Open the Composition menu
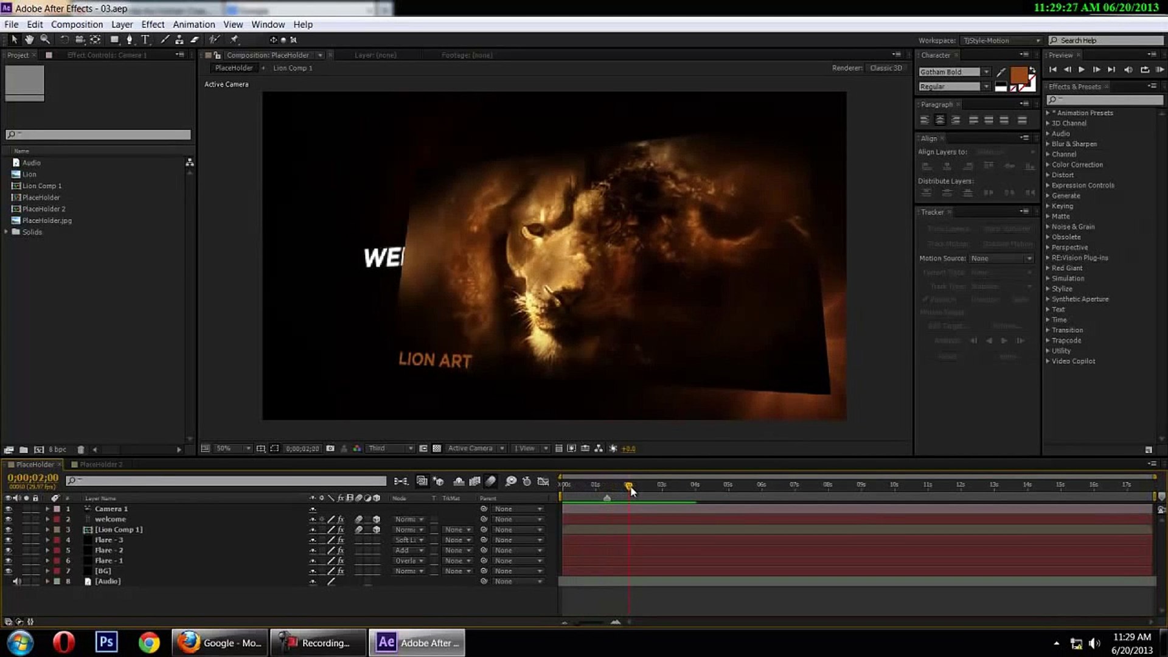 (x=77, y=24)
